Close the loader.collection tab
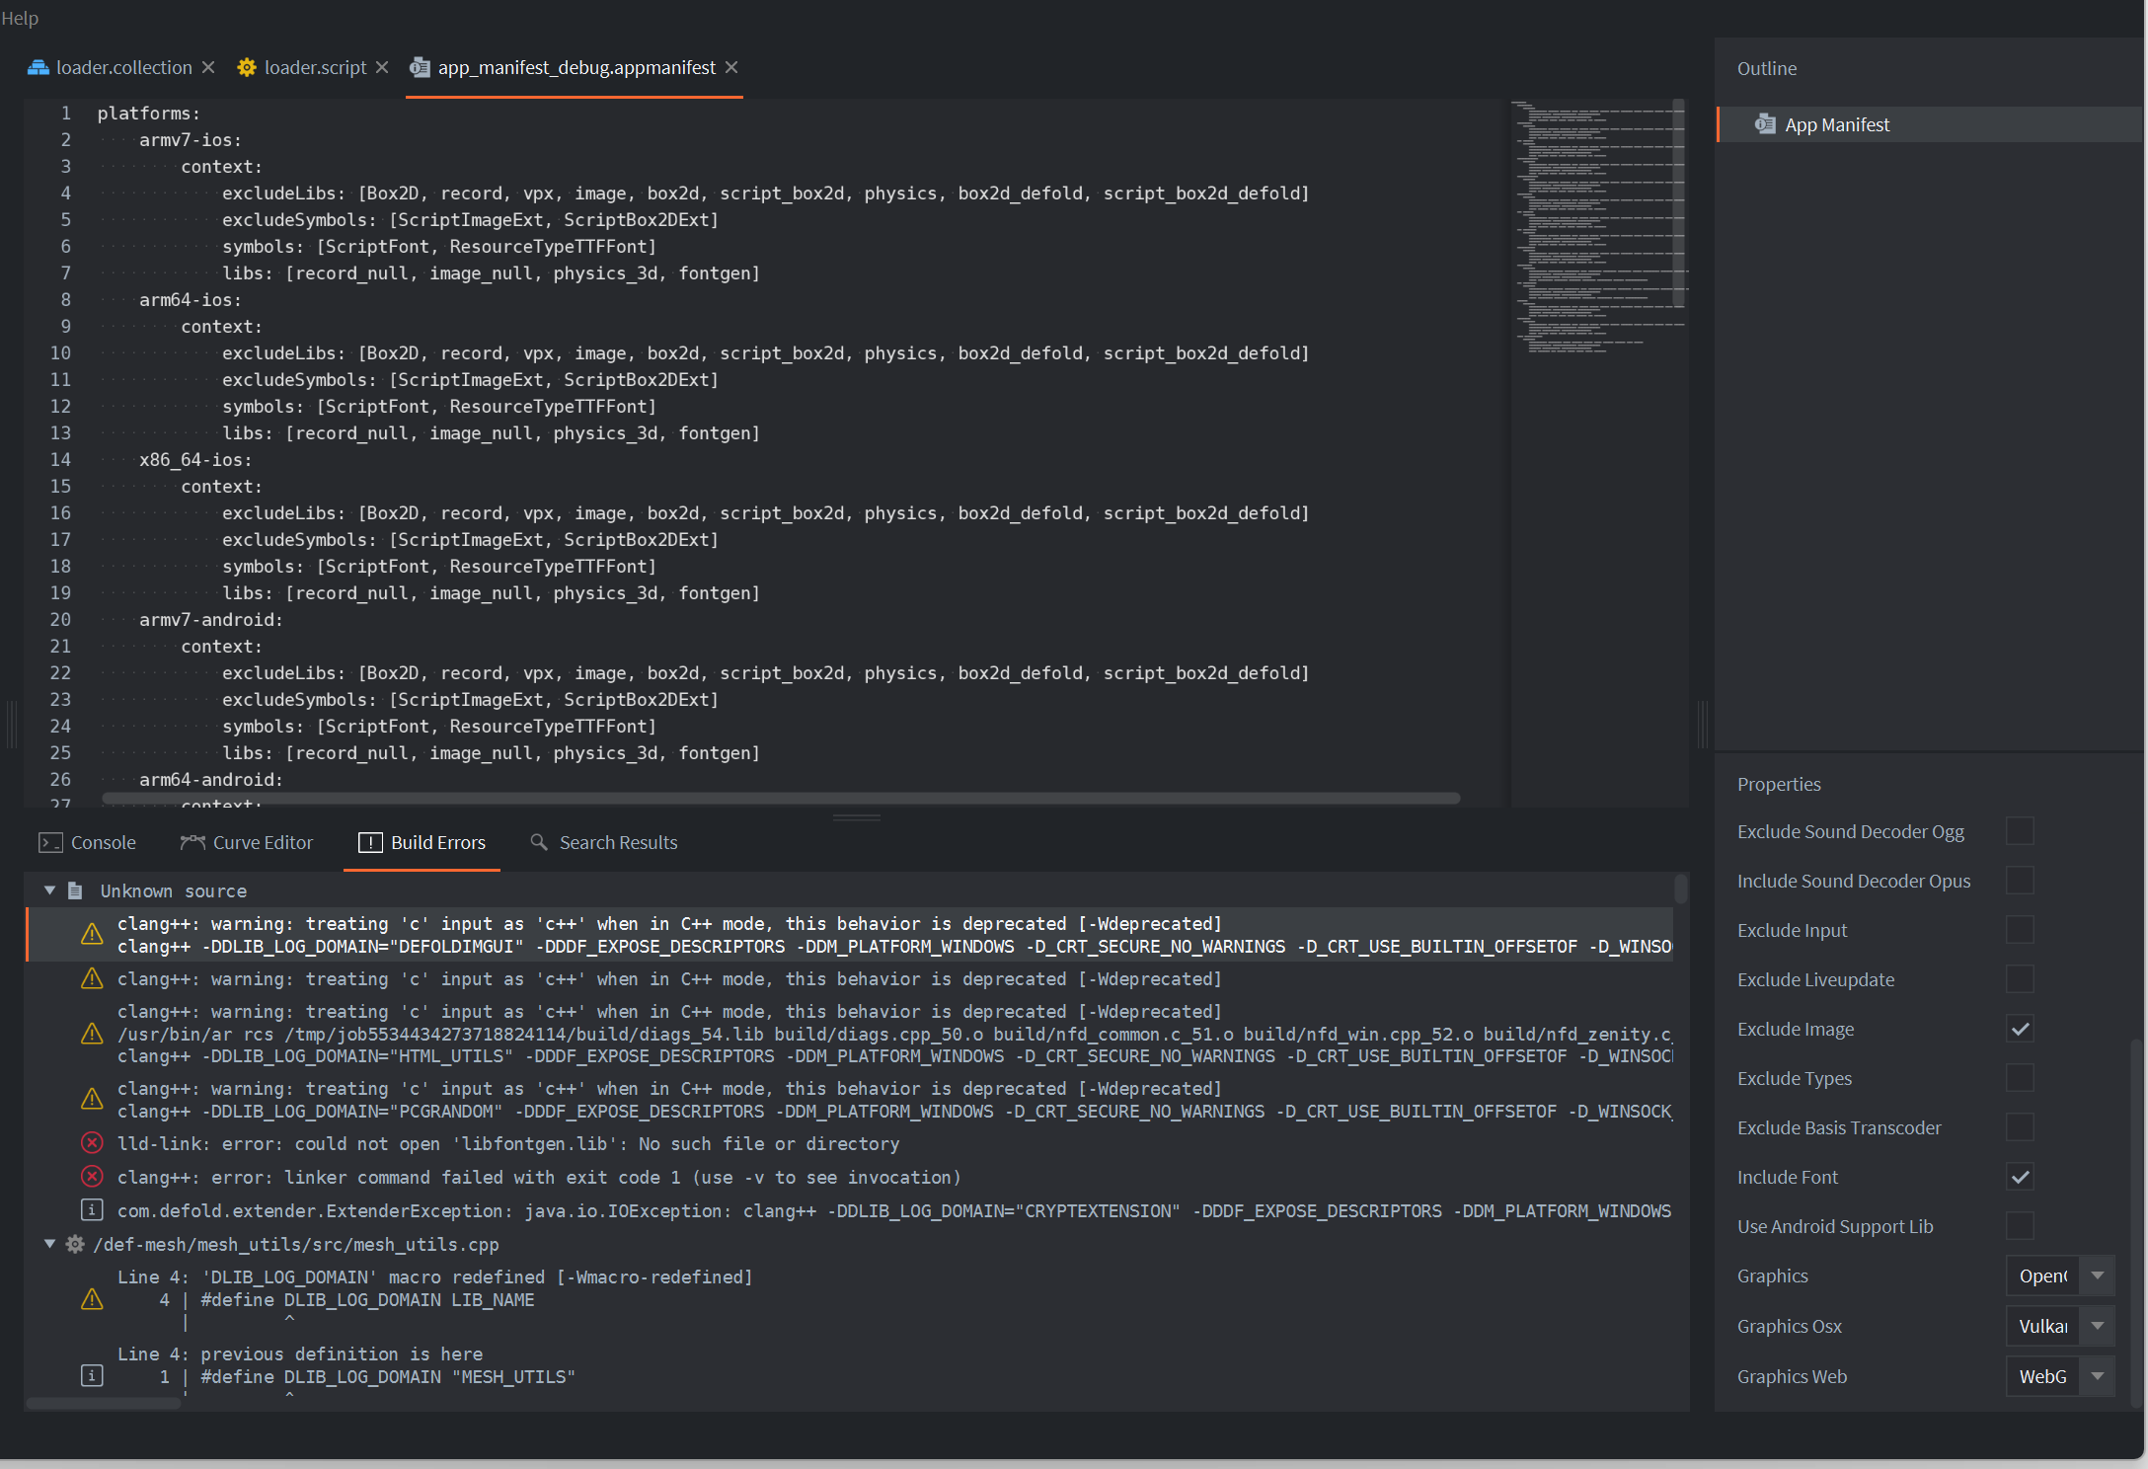 (208, 67)
